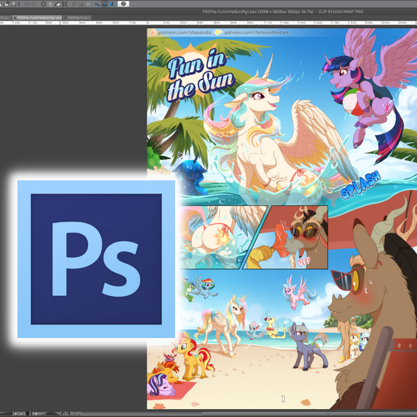
Task: Click the rotate left icon in bottom bar
Action: tap(63, 414)
